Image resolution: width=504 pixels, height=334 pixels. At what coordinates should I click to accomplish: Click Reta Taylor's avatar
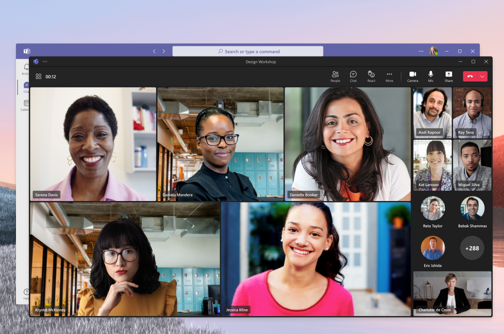tap(433, 208)
